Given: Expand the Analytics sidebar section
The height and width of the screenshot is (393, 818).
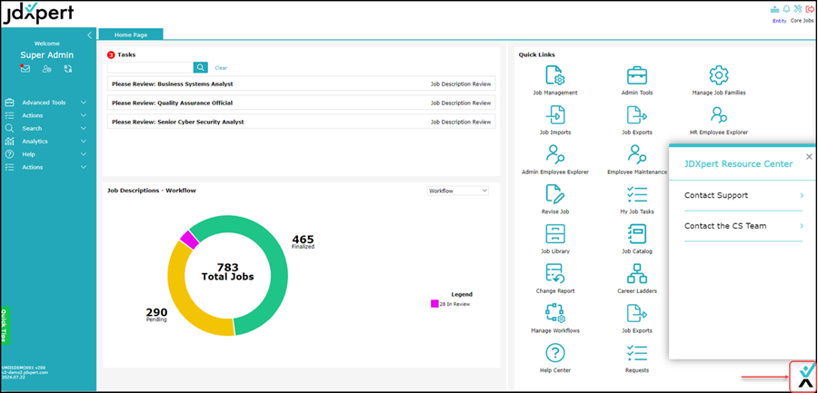Looking at the screenshot, I should (45, 141).
